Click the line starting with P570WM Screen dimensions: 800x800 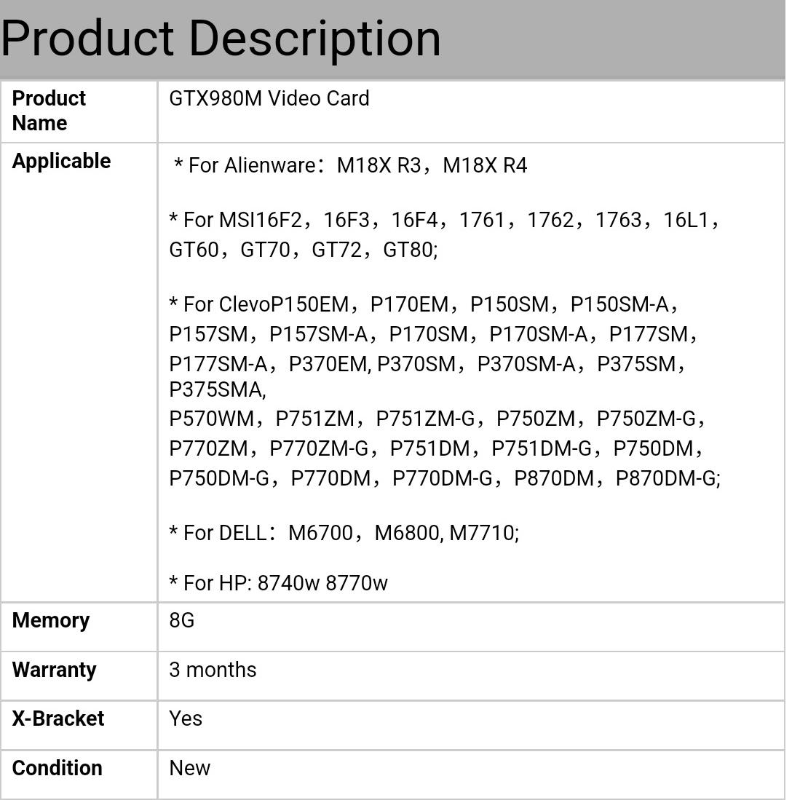(436, 419)
